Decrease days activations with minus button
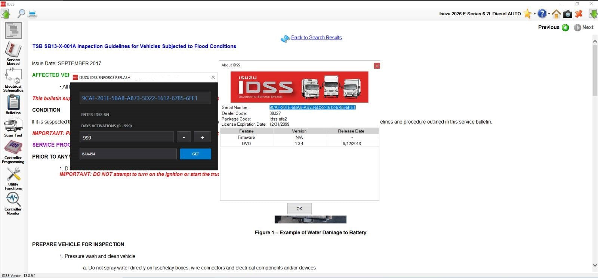This screenshot has width=598, height=278. (x=184, y=137)
